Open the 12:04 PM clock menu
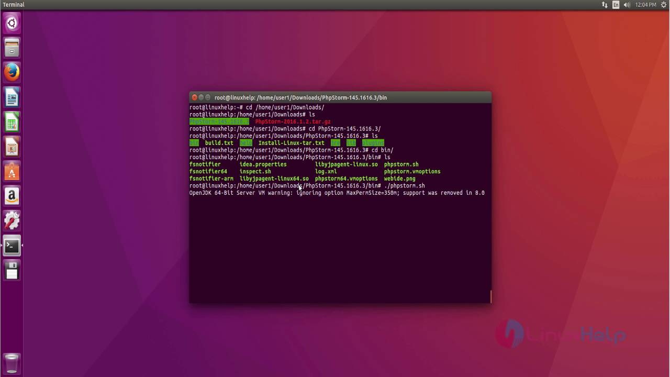The height and width of the screenshot is (377, 670). click(645, 5)
